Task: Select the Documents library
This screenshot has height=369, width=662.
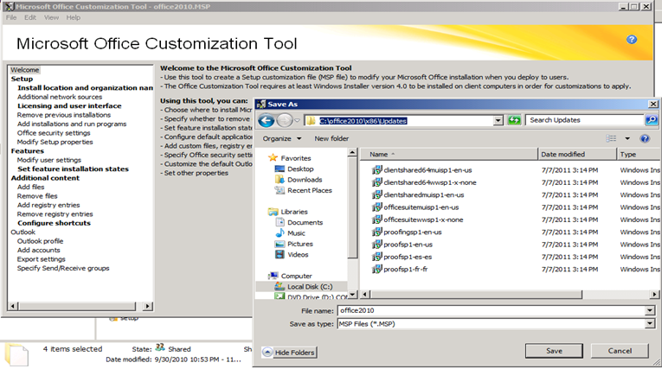Action: (x=305, y=223)
